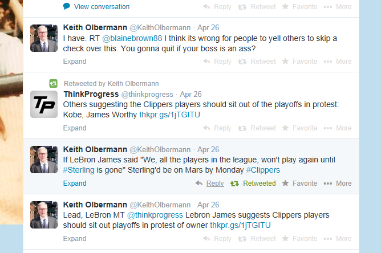Reply to the blainebrown88 RT tweet
This screenshot has width=381, height=253.
(x=217, y=62)
